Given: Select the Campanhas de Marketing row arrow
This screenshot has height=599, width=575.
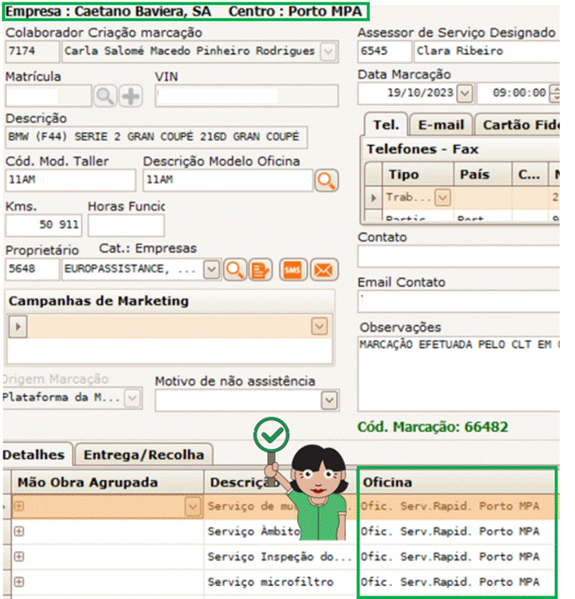Looking at the screenshot, I should (18, 327).
